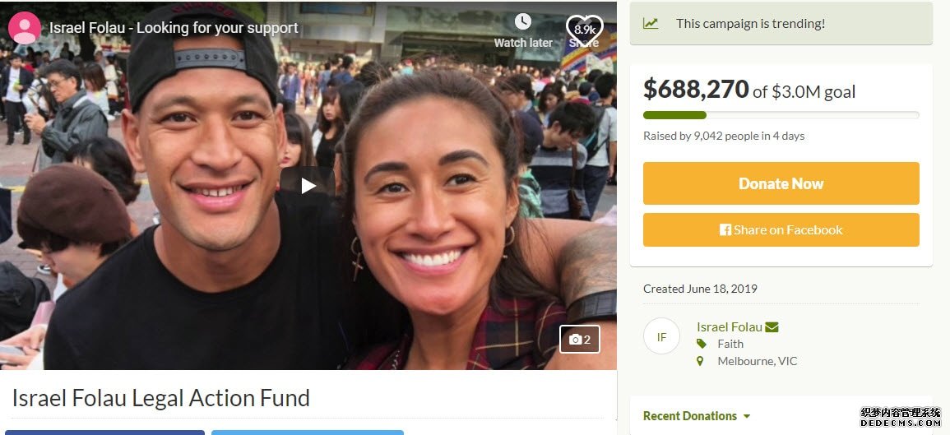This screenshot has width=950, height=435.
Task: Click the Watch later clock icon
Action: click(x=523, y=22)
